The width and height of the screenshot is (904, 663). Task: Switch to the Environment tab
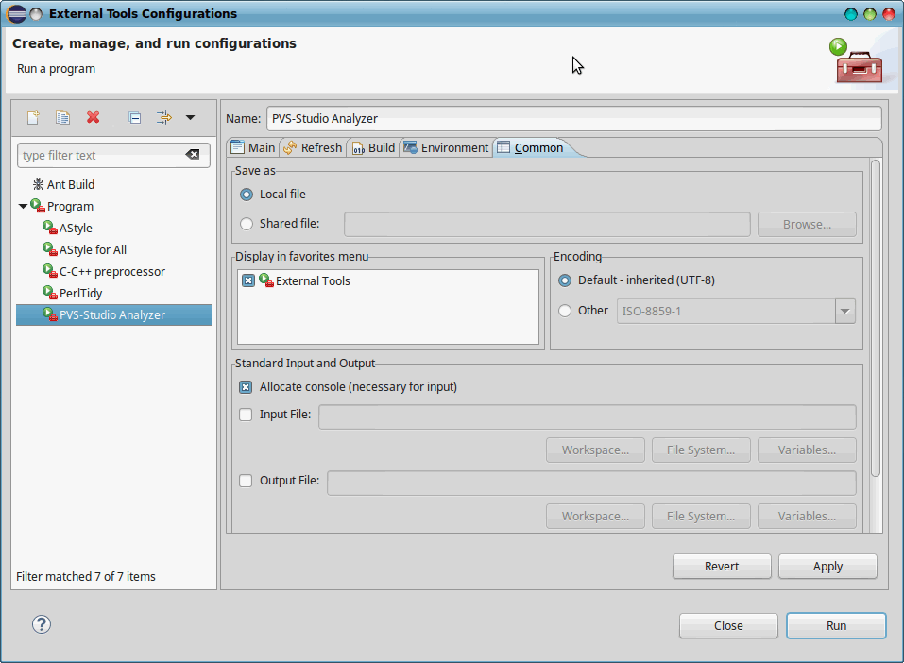tap(446, 147)
